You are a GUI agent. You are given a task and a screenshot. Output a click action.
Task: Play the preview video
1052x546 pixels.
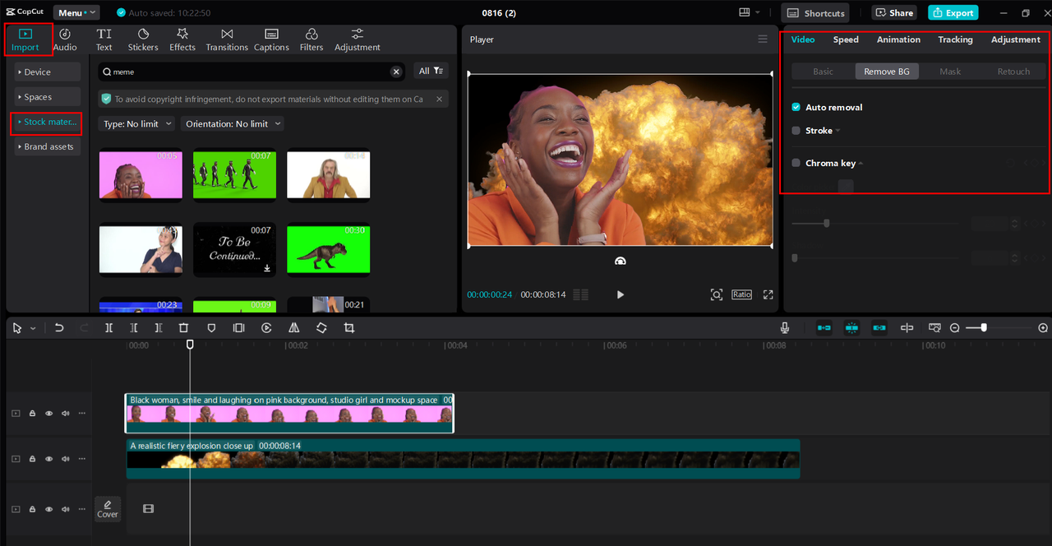click(621, 294)
